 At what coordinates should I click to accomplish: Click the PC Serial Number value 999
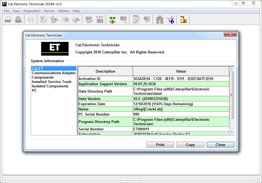coord(181,114)
